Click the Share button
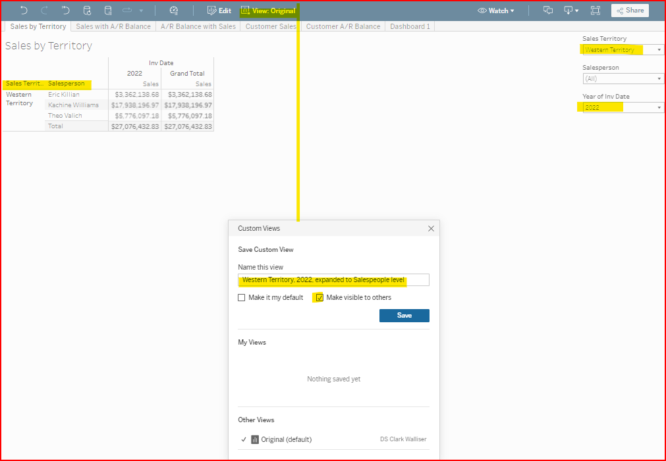 pos(630,11)
